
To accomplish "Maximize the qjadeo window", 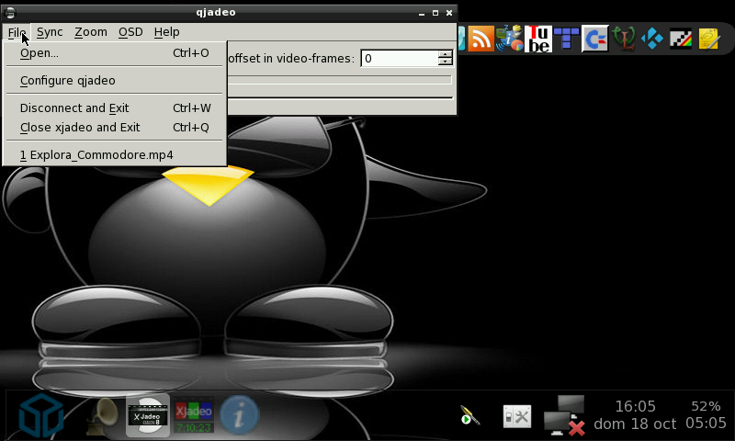I will point(435,13).
